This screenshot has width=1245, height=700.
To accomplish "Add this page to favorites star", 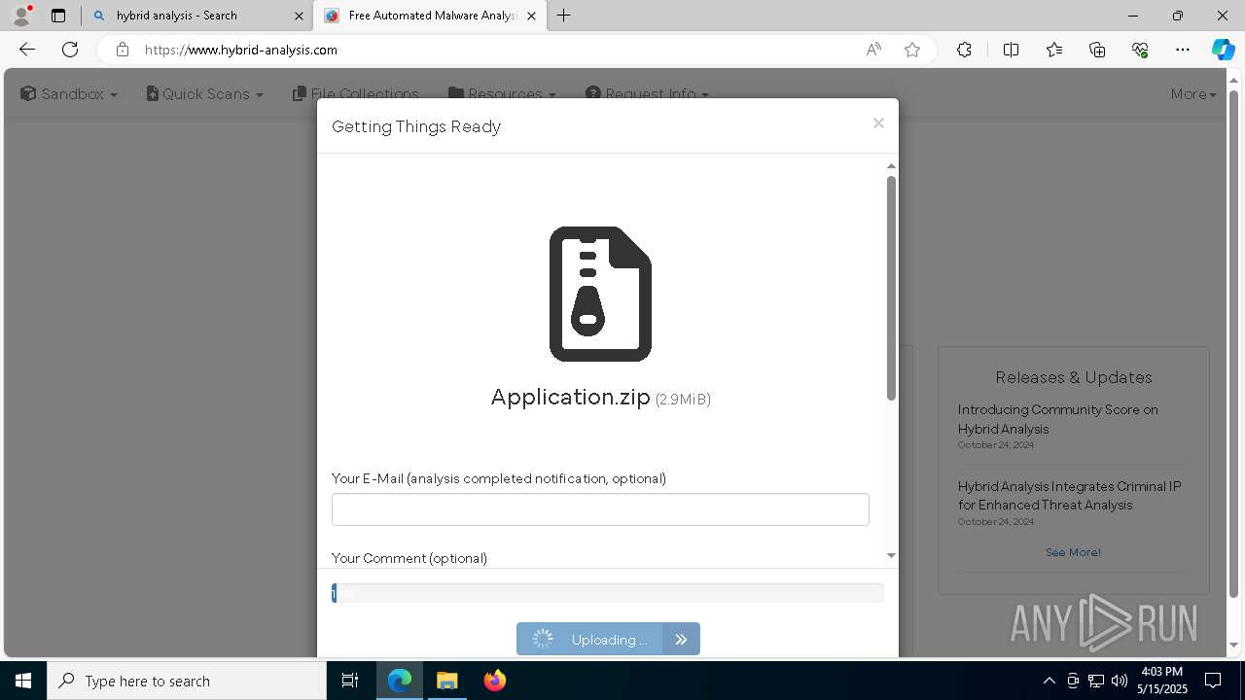I will coord(912,50).
